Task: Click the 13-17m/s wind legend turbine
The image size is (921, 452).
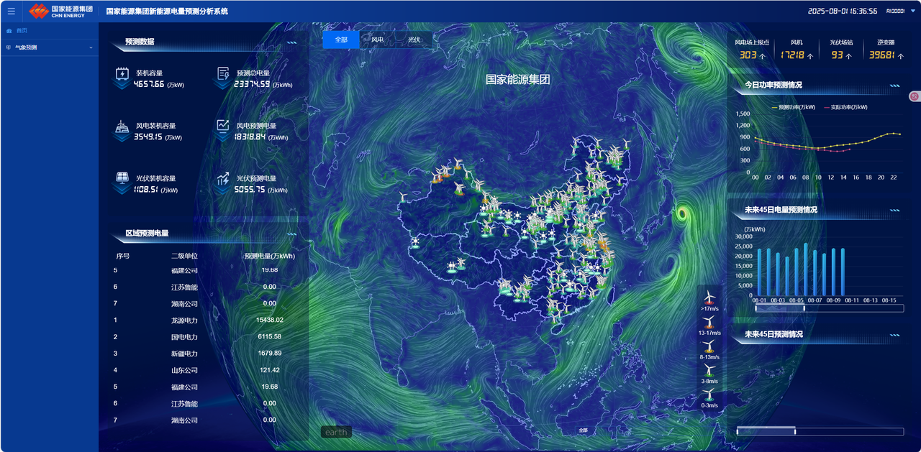Action: pos(709,322)
